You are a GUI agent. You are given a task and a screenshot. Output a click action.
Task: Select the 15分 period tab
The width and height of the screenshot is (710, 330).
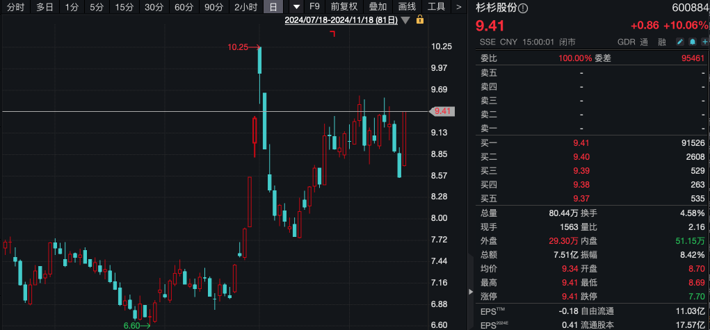(x=124, y=7)
